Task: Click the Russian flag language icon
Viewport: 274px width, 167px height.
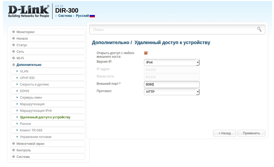Action: [92, 16]
